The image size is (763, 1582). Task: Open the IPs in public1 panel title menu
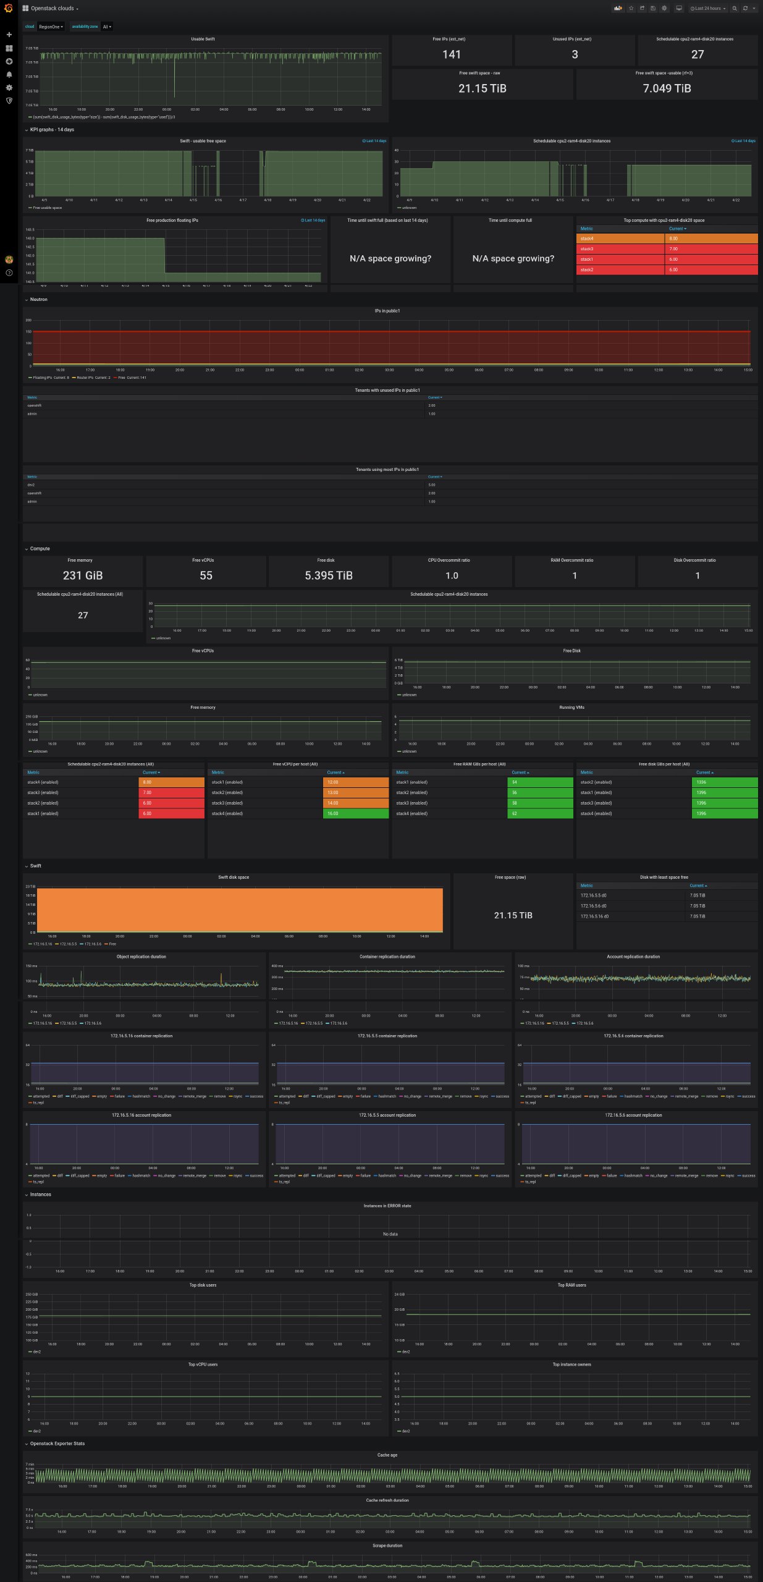click(387, 311)
